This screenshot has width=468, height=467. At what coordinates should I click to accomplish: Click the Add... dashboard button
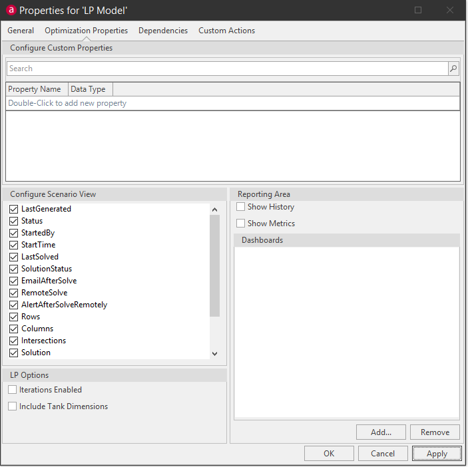(x=381, y=432)
